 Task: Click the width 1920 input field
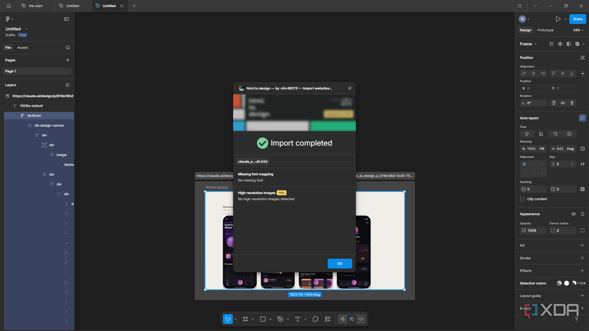click(533, 149)
